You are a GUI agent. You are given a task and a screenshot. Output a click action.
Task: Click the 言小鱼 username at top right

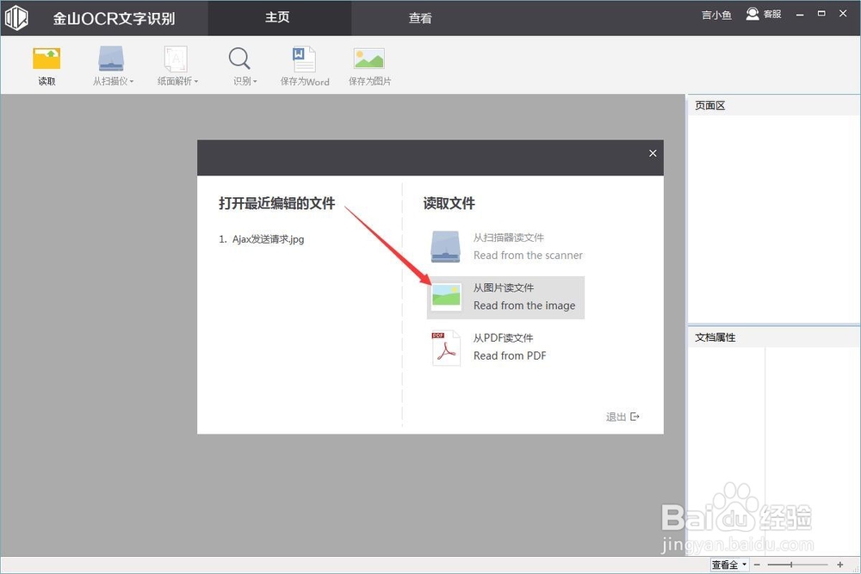coord(715,14)
